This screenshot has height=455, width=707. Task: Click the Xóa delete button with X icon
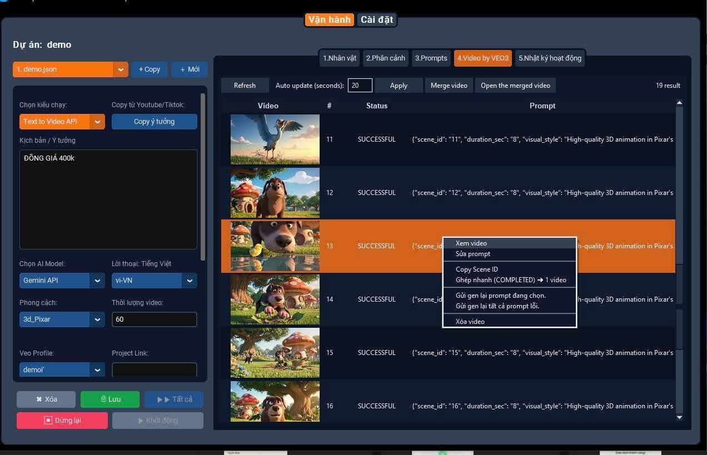pos(46,399)
